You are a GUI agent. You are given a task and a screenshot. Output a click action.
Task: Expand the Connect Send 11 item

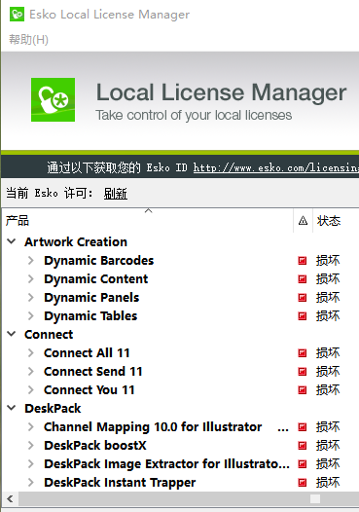click(x=31, y=371)
